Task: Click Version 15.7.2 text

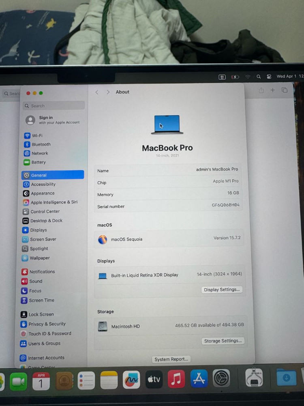Action: click(227, 238)
